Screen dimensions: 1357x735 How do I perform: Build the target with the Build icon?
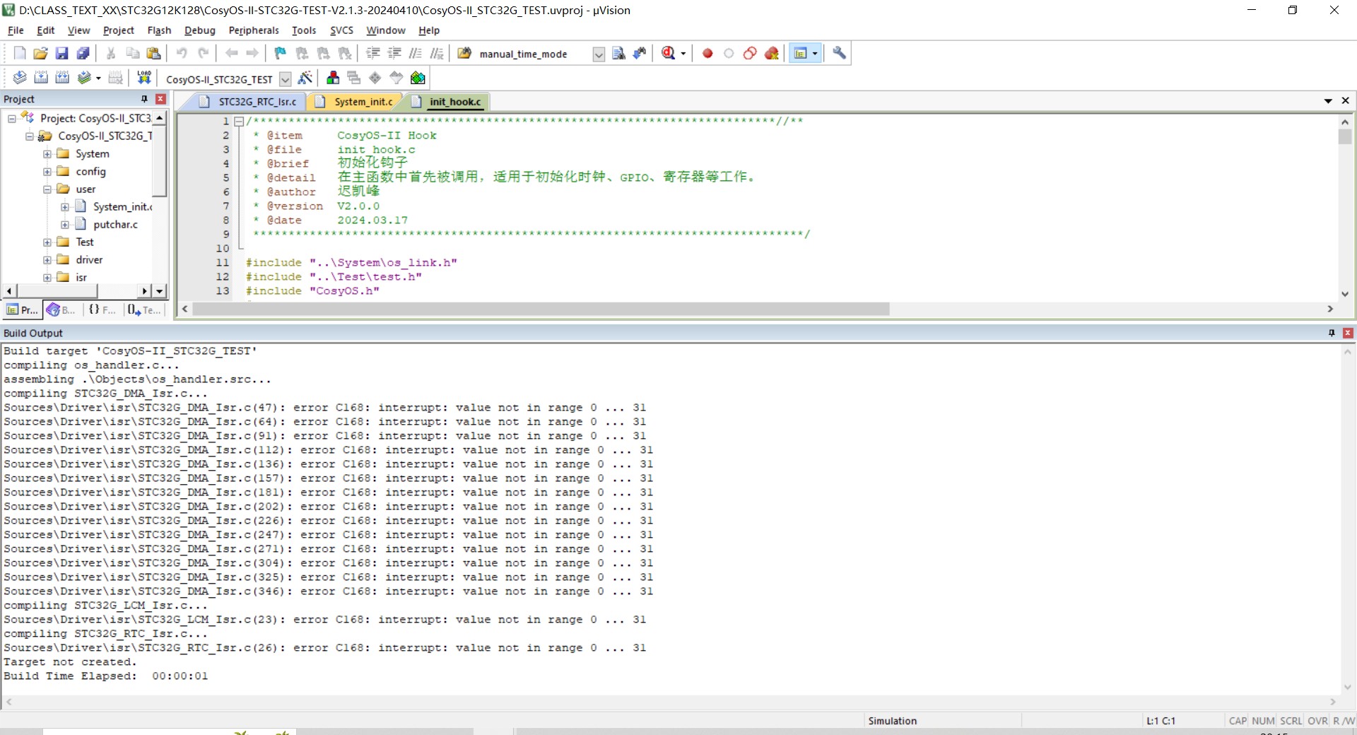[x=41, y=78]
